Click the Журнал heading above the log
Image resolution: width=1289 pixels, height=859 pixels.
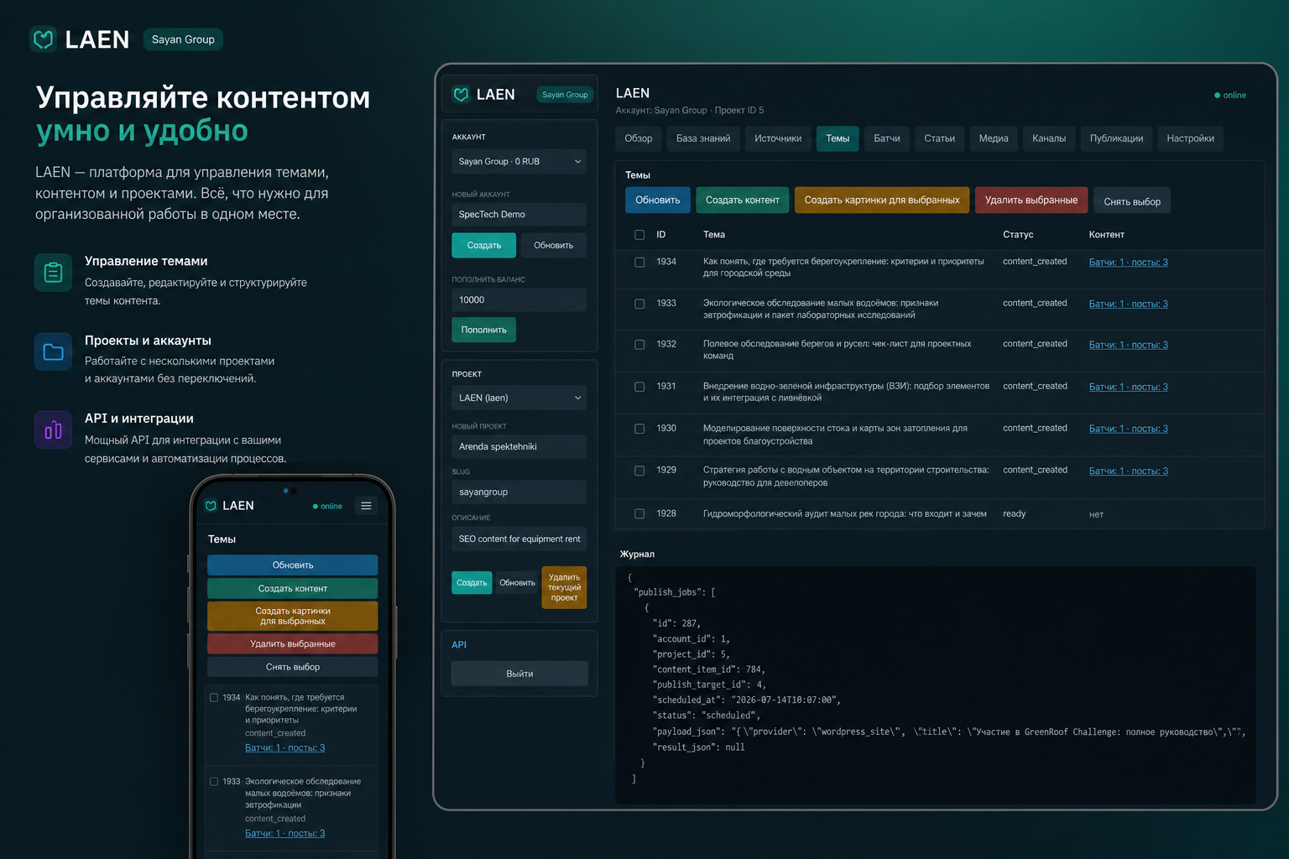(x=637, y=554)
